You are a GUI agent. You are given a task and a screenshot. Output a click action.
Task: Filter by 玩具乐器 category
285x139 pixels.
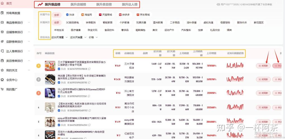[141, 23]
